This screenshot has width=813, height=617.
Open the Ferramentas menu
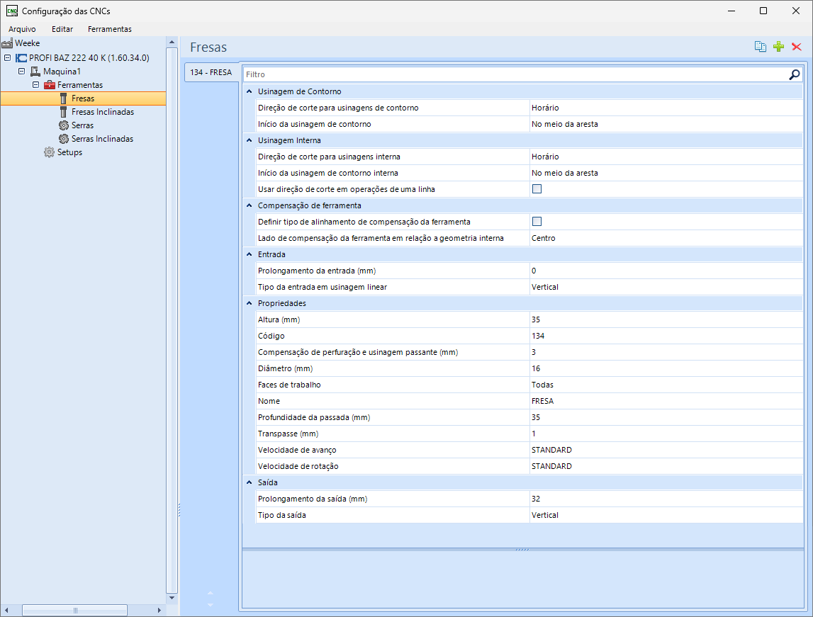109,29
